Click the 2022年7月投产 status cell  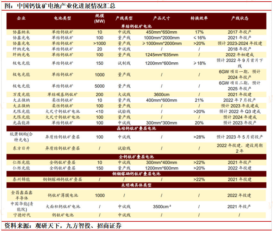click(240, 100)
